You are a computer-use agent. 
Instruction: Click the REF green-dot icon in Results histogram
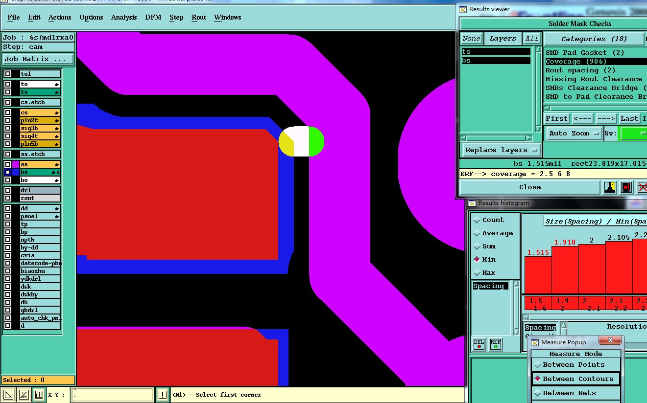(x=495, y=344)
